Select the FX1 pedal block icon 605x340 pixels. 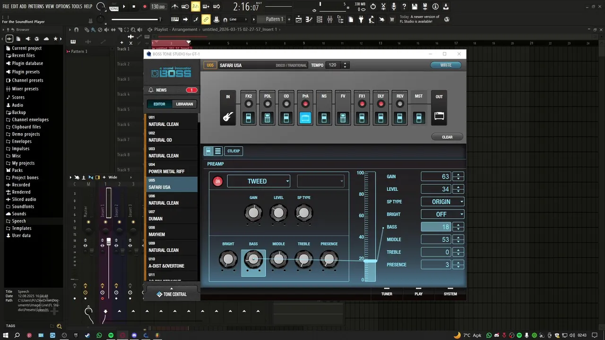coord(362,118)
